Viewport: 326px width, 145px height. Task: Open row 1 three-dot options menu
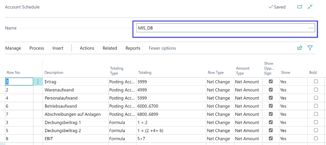tap(38, 82)
